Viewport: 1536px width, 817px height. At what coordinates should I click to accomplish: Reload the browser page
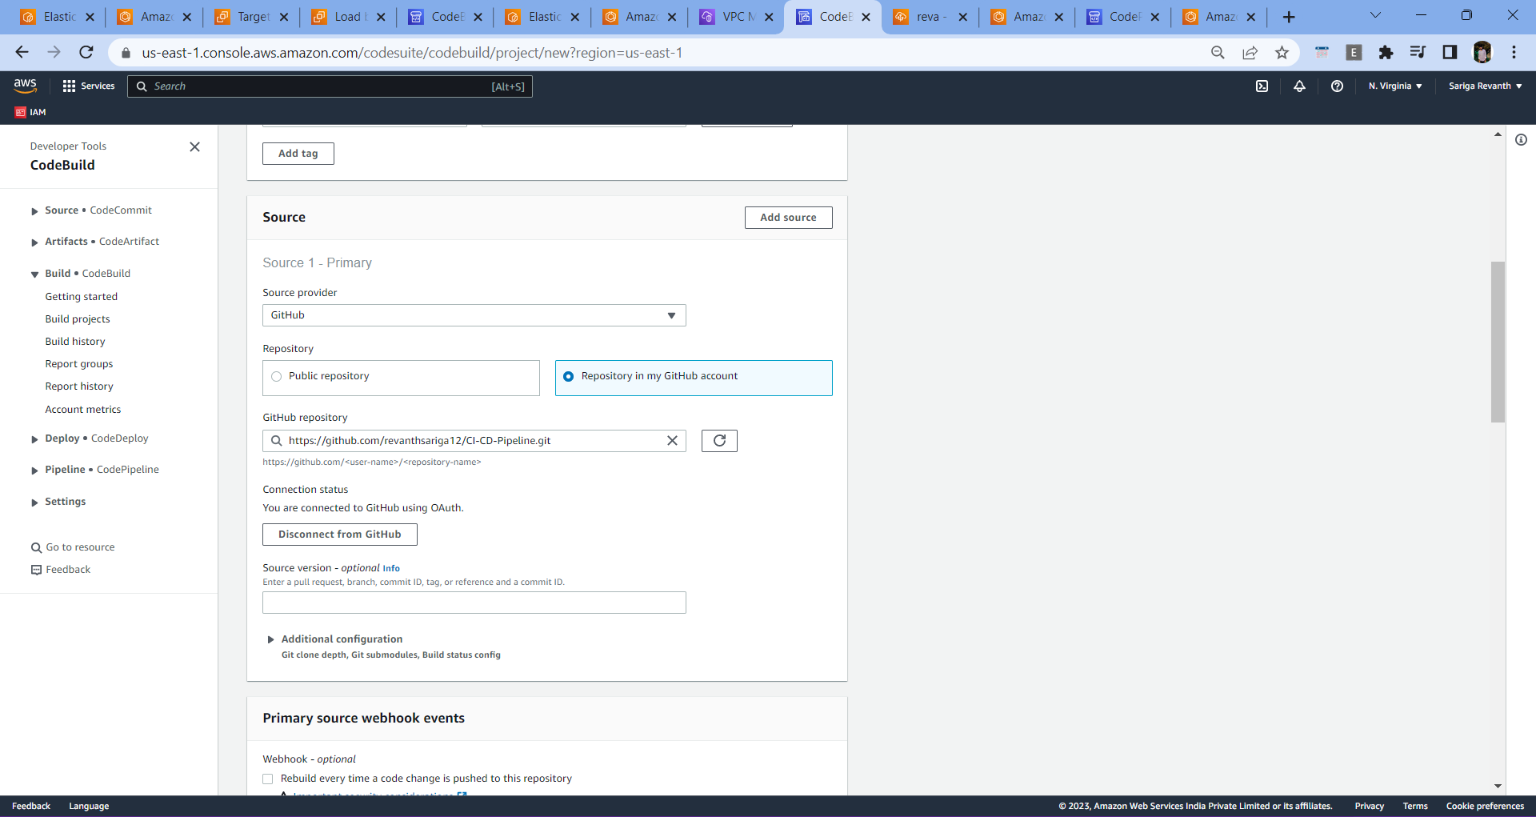click(86, 52)
